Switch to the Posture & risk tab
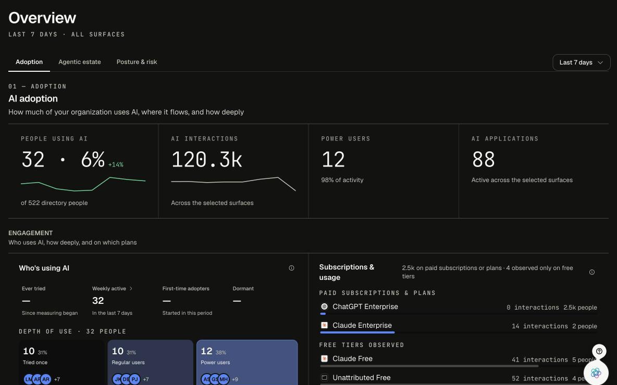The width and height of the screenshot is (617, 385). point(137,62)
